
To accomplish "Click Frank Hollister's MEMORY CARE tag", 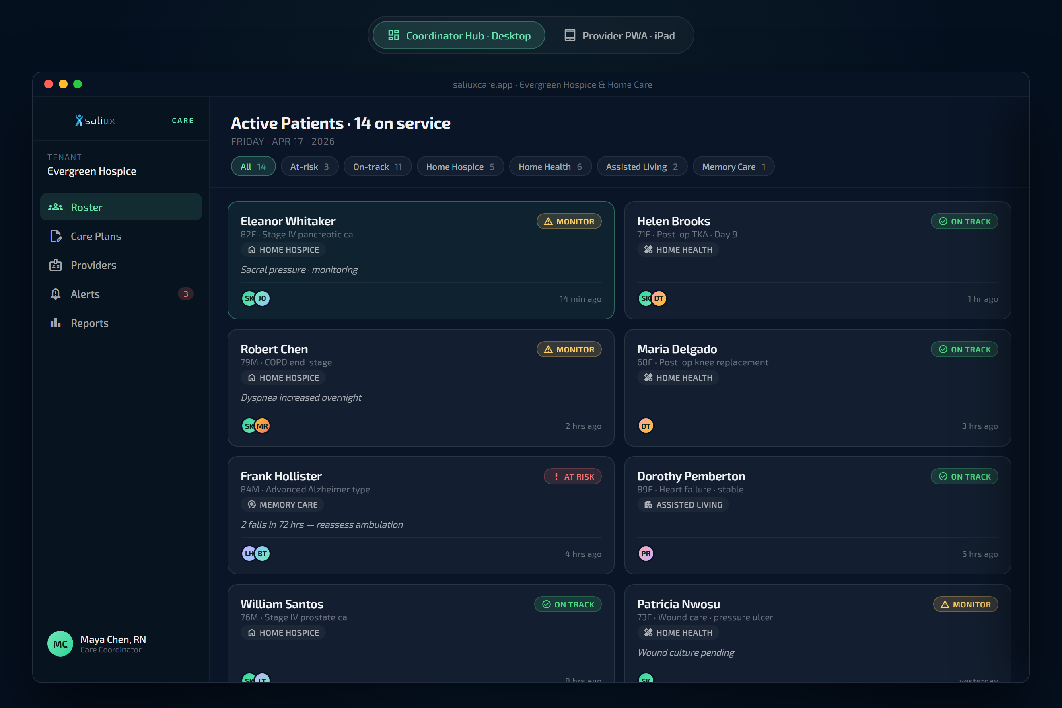I will point(282,505).
